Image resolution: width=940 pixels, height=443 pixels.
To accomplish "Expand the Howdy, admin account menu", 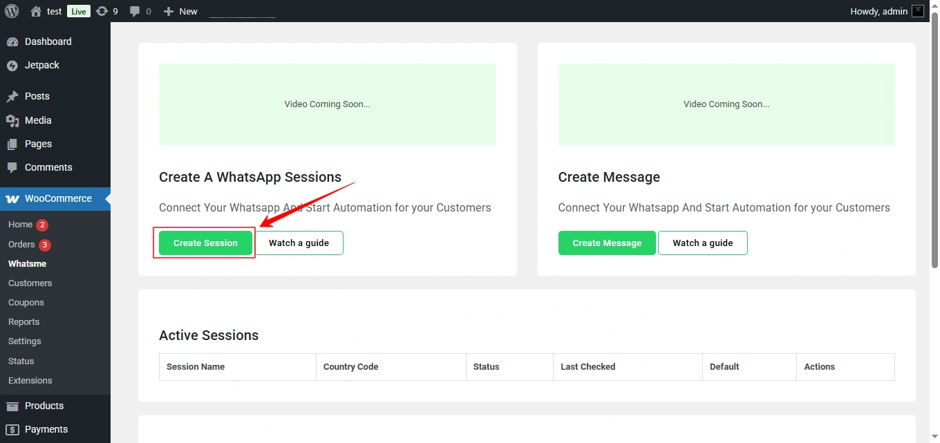I will point(878,11).
